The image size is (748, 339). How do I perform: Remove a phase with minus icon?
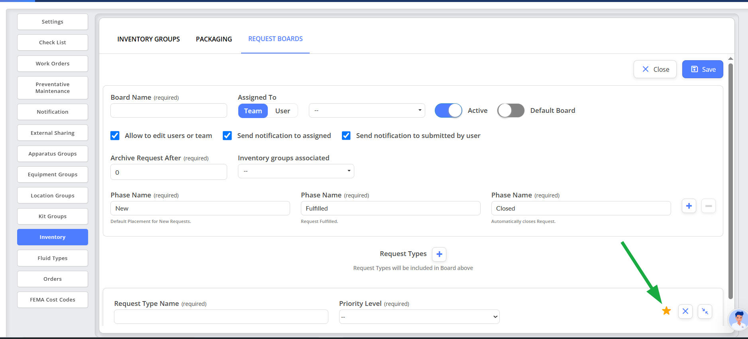708,206
